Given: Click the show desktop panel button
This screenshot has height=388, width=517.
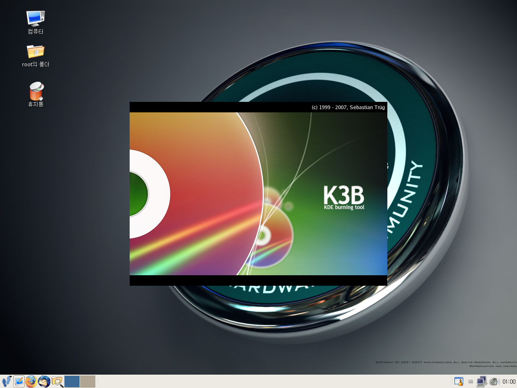Looking at the screenshot, I should (19, 381).
